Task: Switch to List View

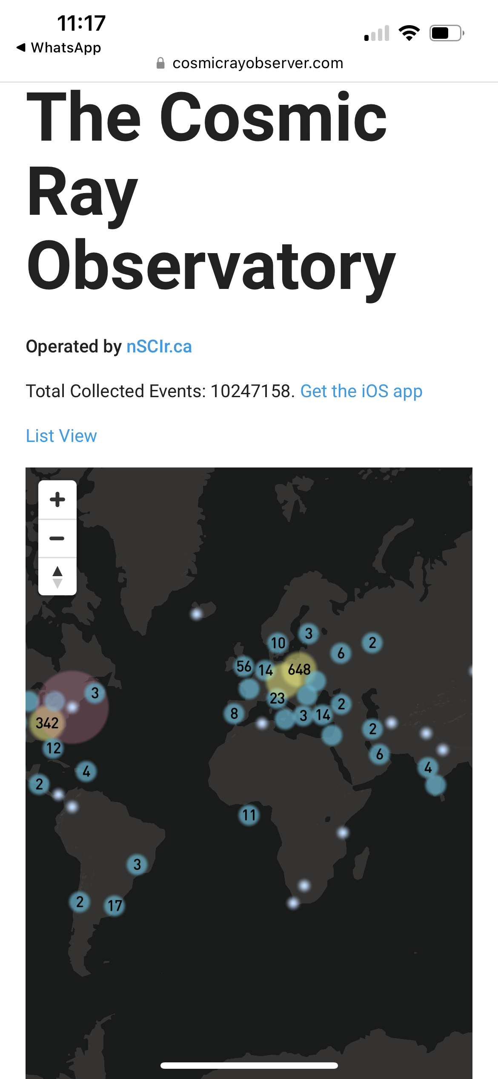Action: tap(61, 436)
